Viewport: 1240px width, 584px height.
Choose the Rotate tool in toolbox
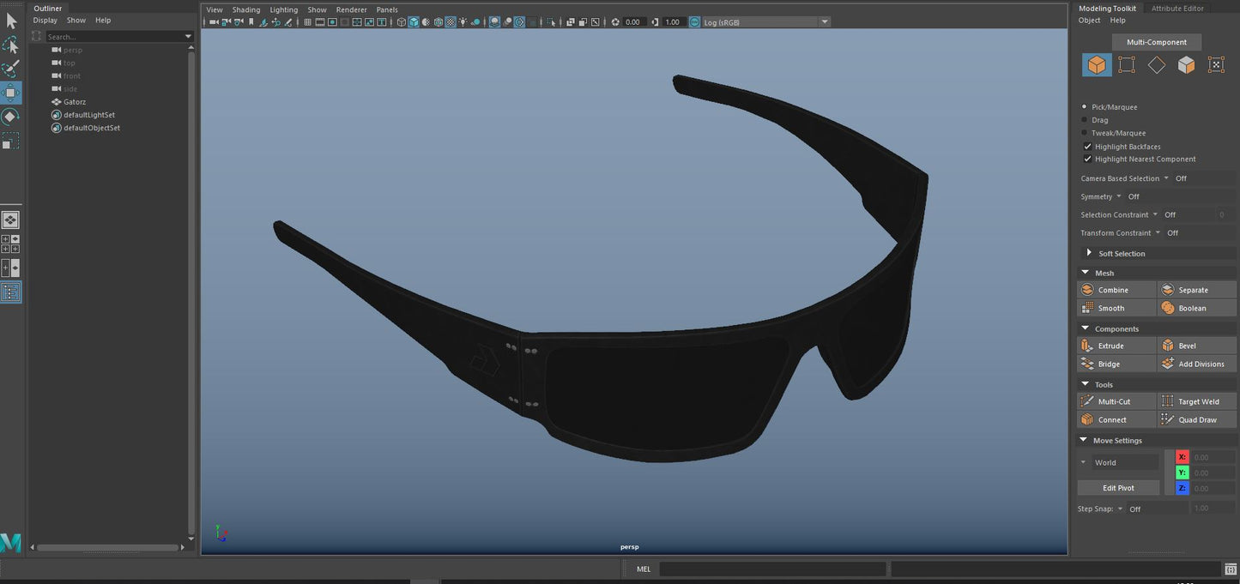[10, 117]
